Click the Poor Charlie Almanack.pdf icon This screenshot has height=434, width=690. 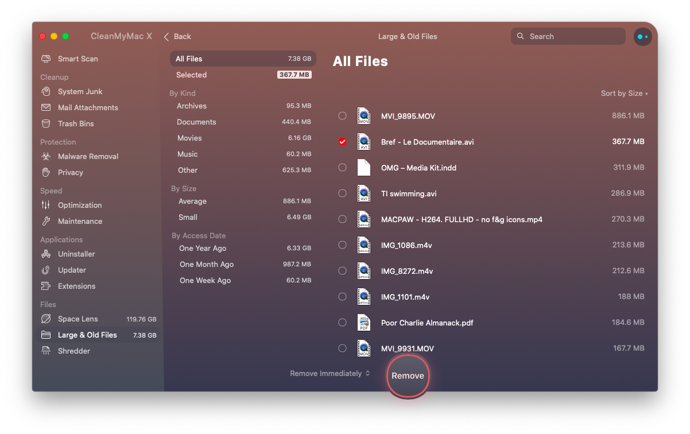coord(364,323)
